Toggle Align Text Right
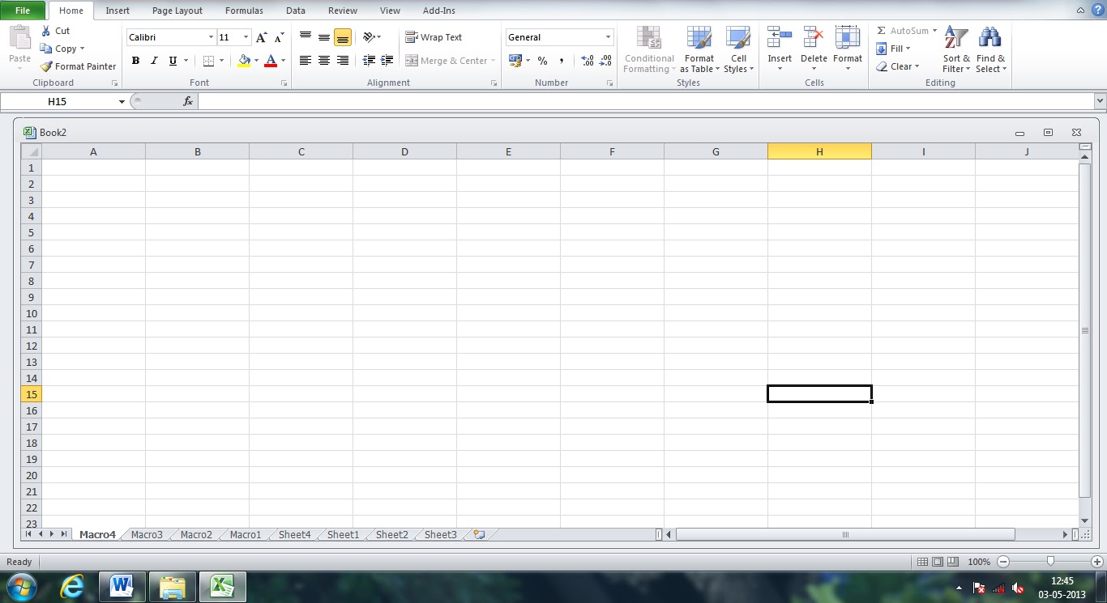 tap(343, 61)
